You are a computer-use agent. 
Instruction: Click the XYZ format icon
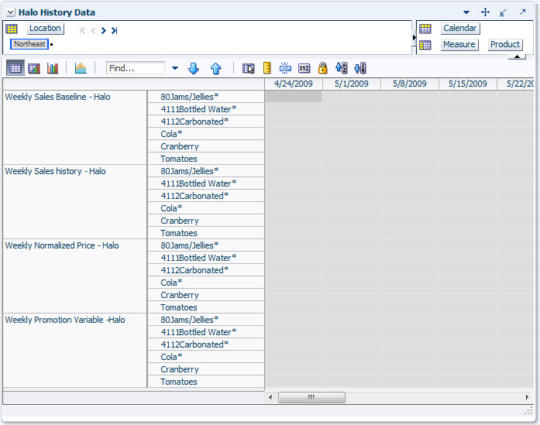click(304, 68)
